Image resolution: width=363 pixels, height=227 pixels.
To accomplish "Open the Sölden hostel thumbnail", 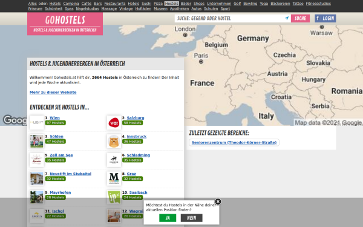I will click(36, 141).
